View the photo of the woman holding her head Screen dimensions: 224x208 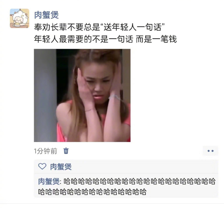point(82,95)
